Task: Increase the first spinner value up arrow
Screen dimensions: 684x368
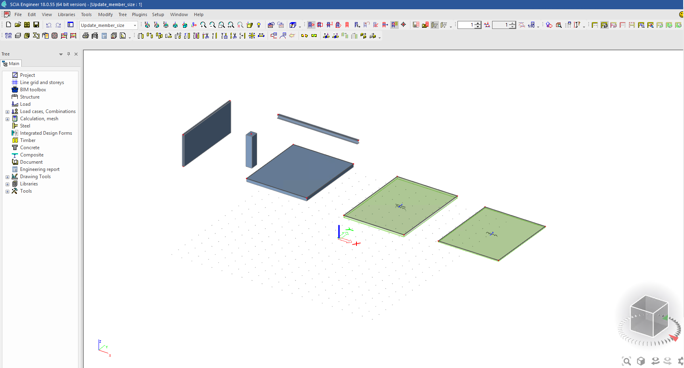Action: (478, 23)
